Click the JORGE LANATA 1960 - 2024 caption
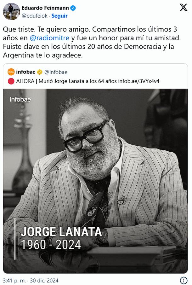The width and height of the screenshot is (192, 285). click(x=61, y=238)
